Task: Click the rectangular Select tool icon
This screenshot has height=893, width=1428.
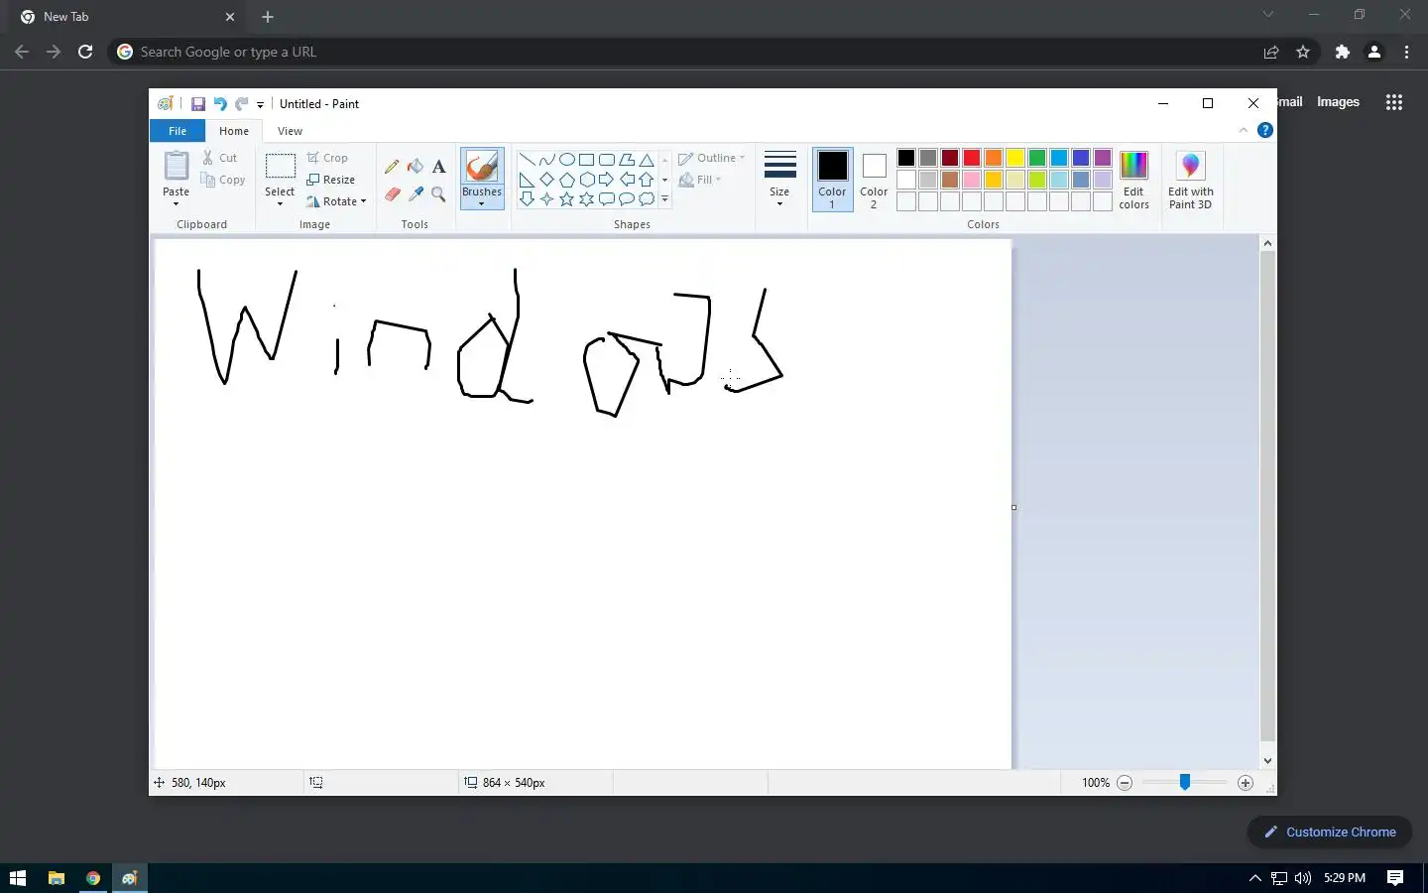Action: 280,167
